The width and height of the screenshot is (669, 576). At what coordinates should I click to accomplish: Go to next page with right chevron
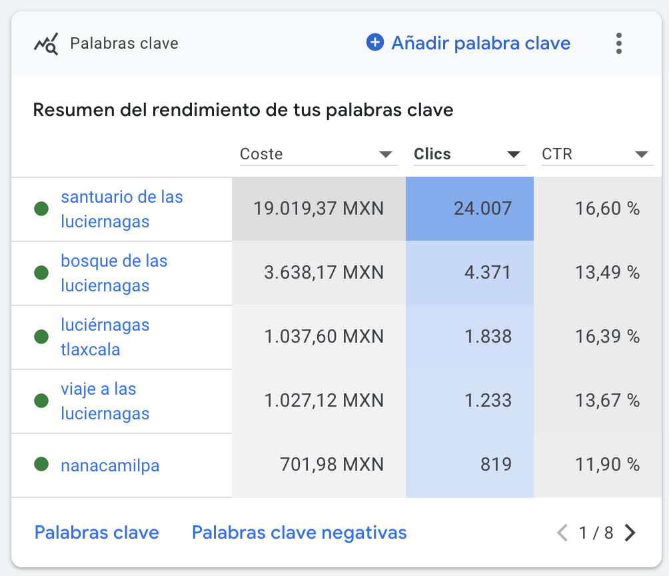coord(629,533)
